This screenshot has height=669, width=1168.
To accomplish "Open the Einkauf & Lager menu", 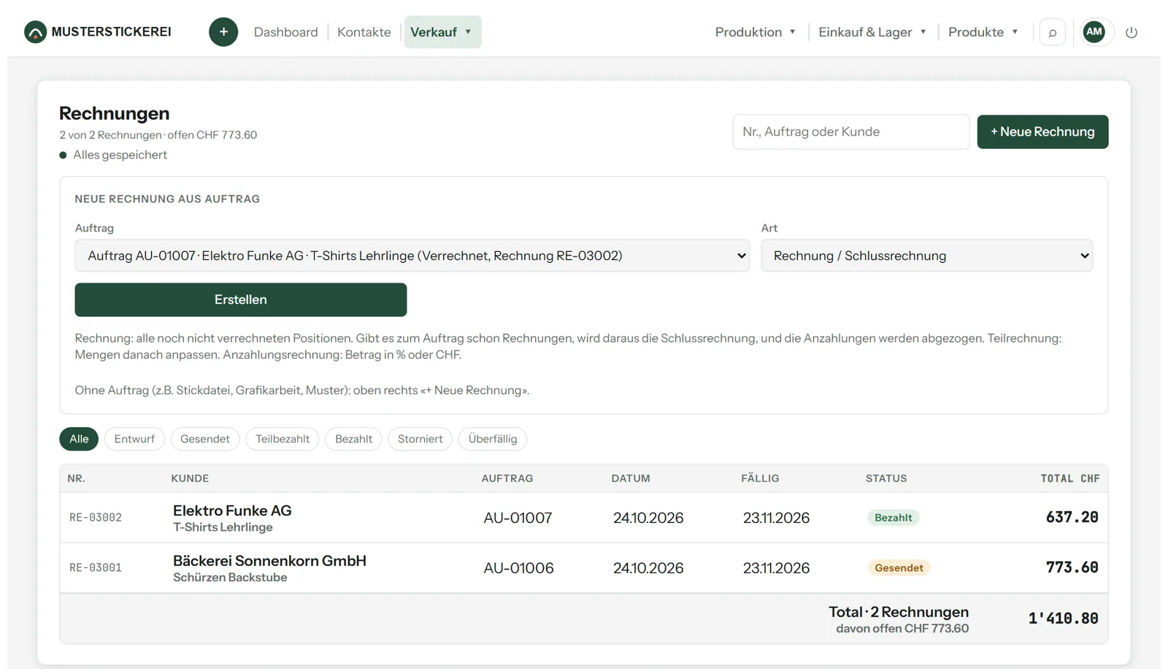I will coord(872,32).
